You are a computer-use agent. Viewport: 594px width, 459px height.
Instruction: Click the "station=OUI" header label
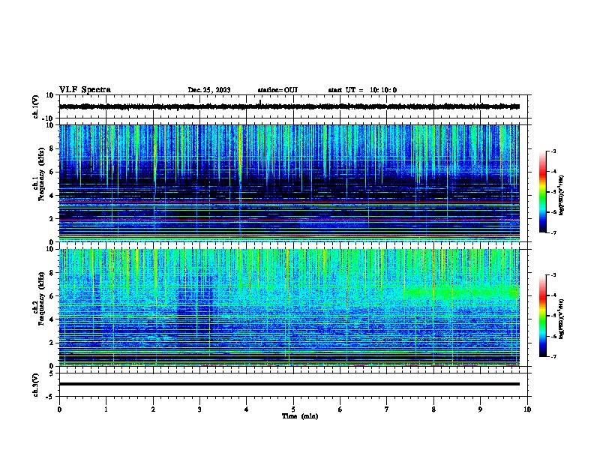pos(277,90)
